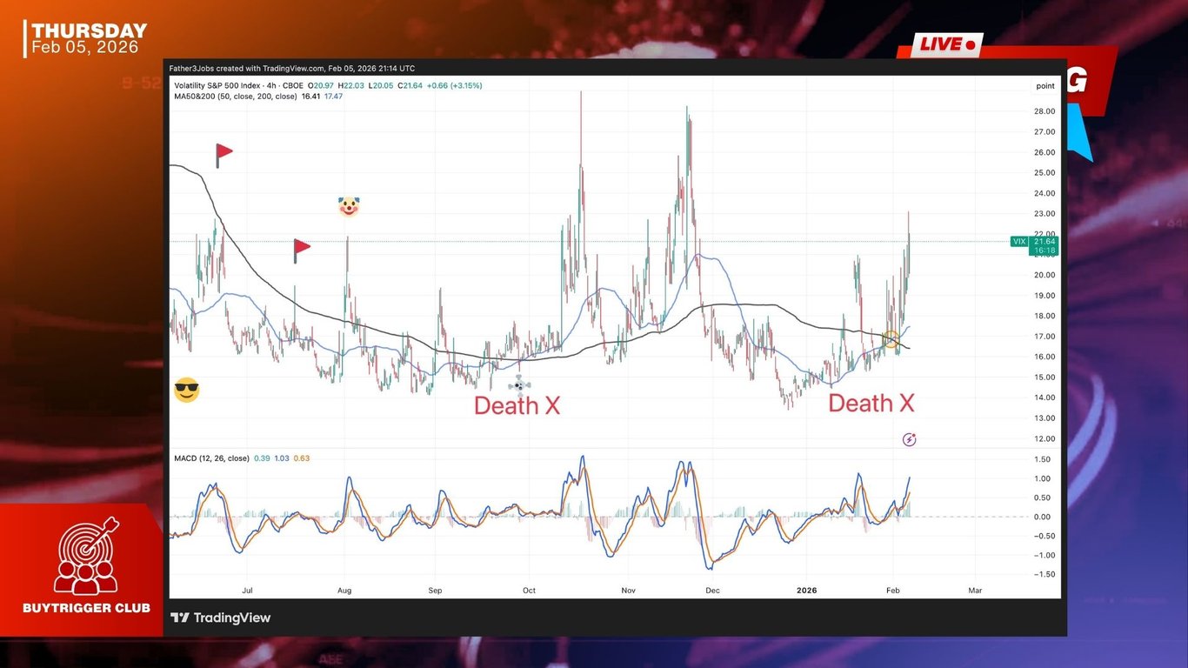1188x668 pixels.
Task: Click the 18.00 price axis label
Action: click(1045, 316)
